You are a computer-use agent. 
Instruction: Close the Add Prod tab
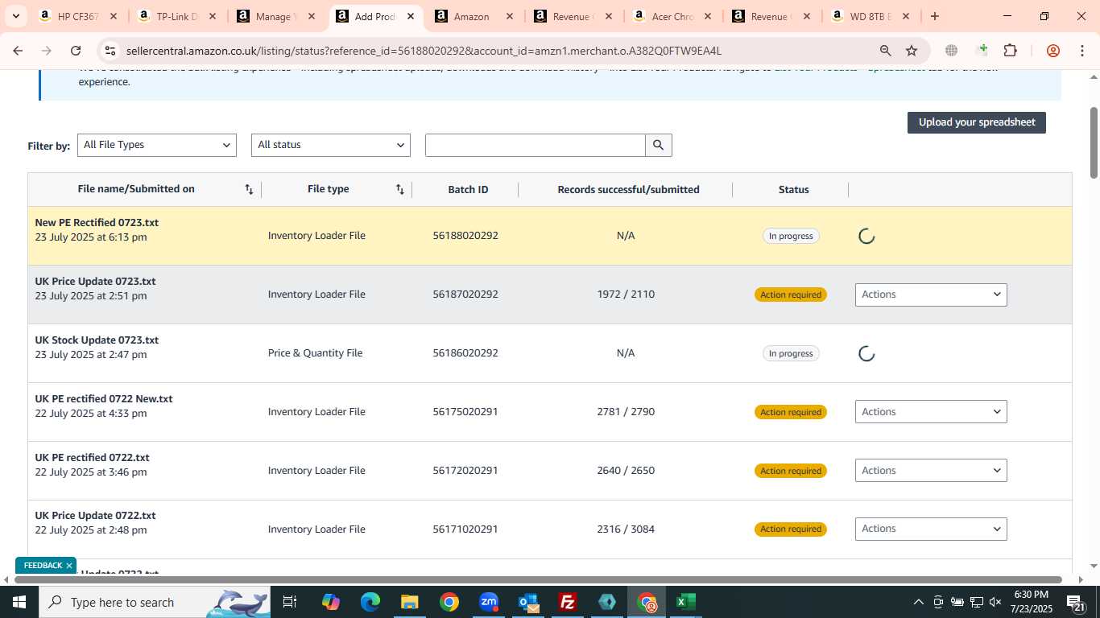pos(410,16)
